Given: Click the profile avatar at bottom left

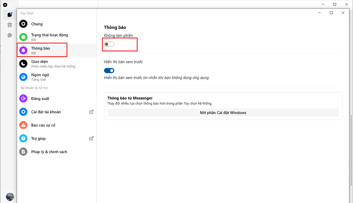Looking at the screenshot, I should (x=10, y=197).
